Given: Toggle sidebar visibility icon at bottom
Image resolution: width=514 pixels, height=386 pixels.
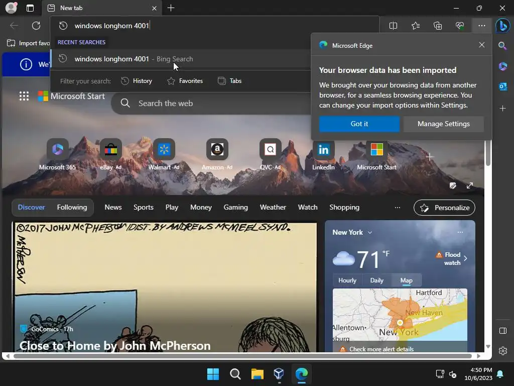Looking at the screenshot, I should click(x=503, y=331).
